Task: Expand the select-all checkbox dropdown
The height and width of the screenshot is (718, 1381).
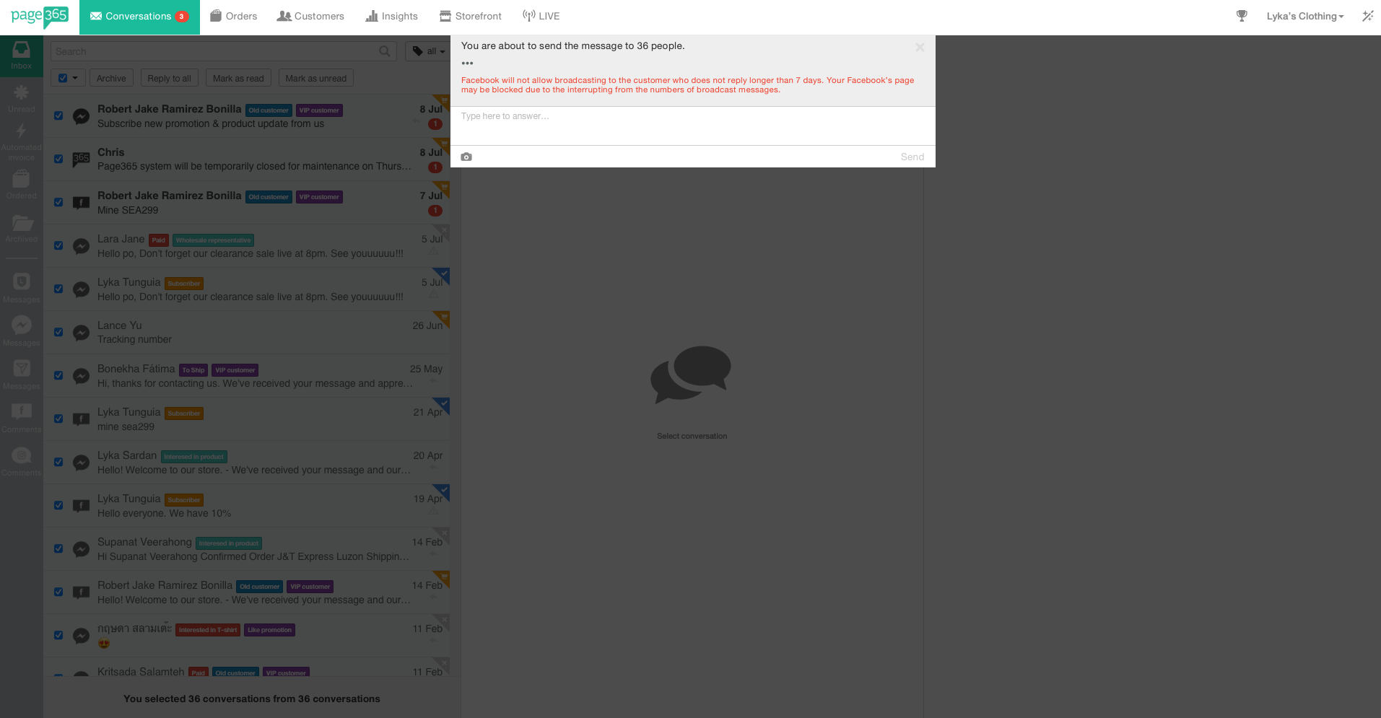Action: (75, 78)
